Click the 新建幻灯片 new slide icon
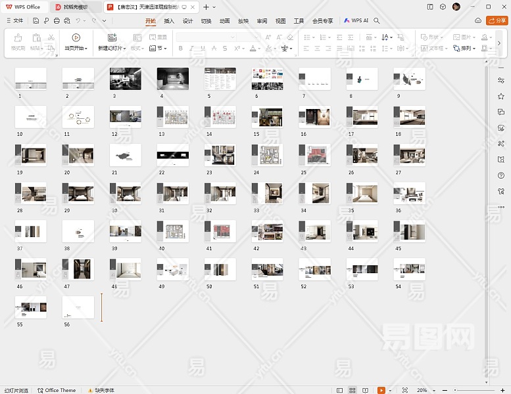This screenshot has height=394, width=511. [x=112, y=37]
